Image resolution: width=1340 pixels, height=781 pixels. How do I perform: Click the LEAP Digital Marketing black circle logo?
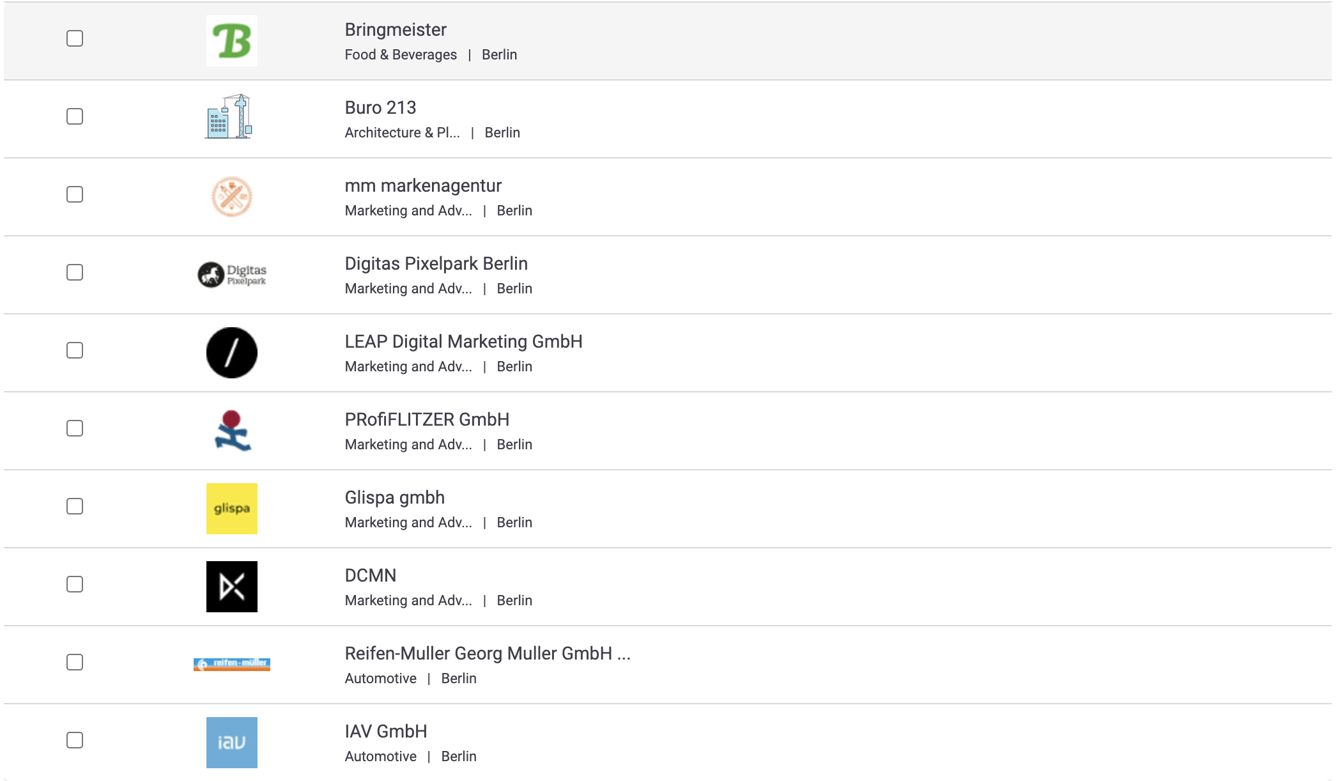click(x=232, y=353)
